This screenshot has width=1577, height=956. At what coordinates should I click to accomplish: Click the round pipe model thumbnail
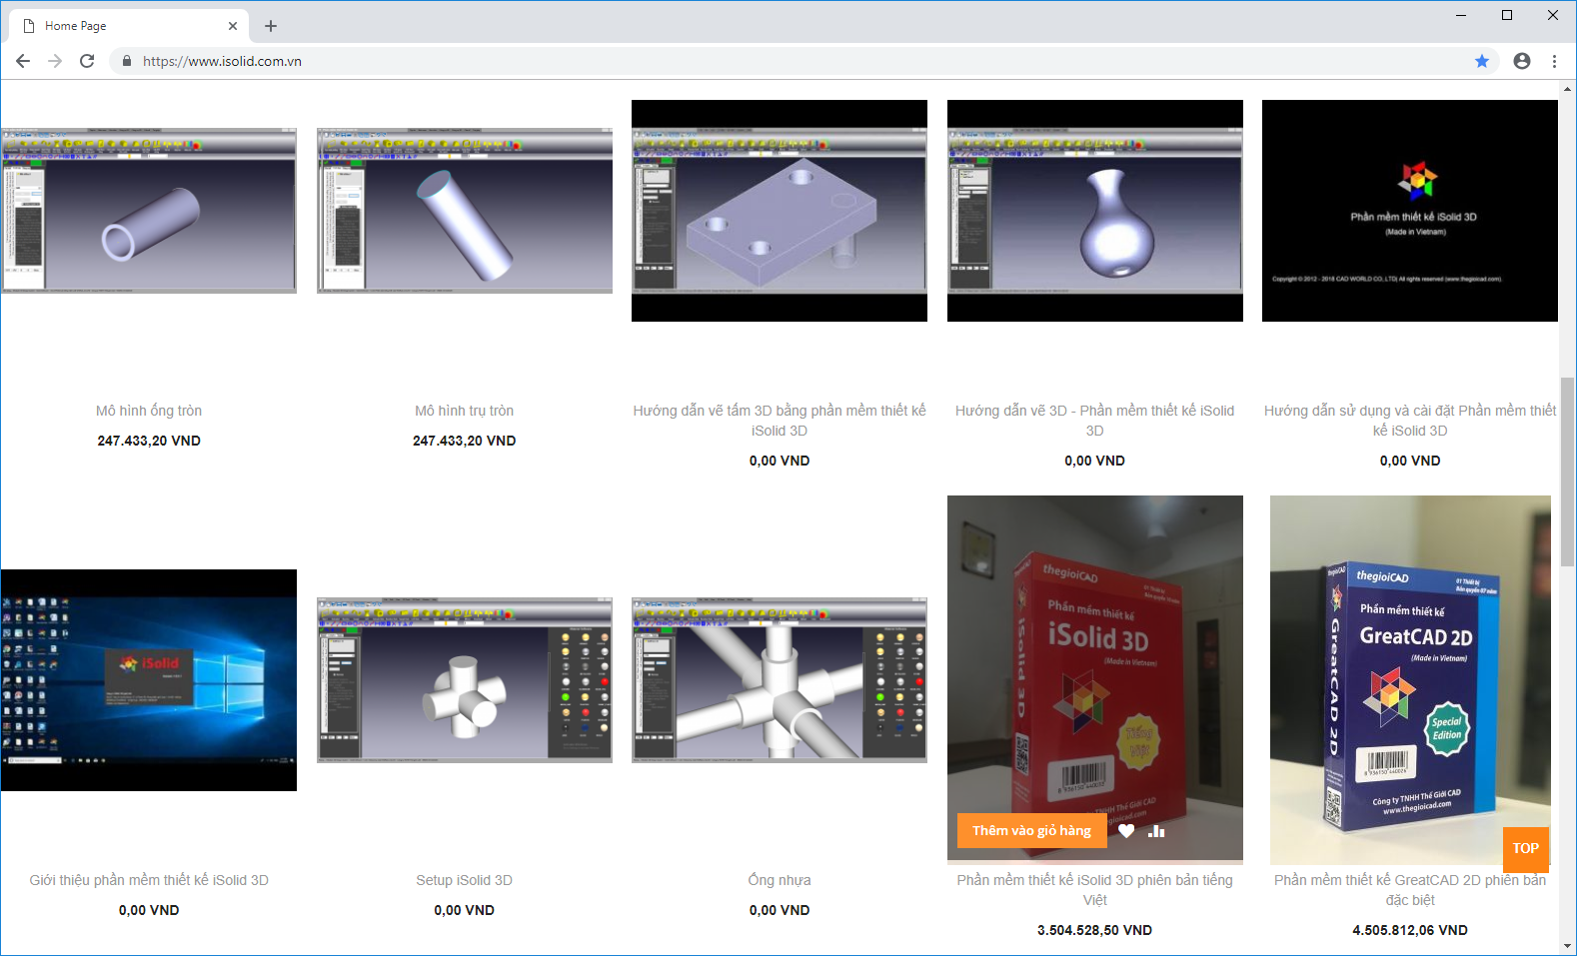[x=149, y=211]
